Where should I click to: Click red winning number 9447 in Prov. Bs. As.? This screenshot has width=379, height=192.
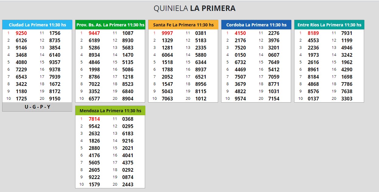tap(94, 33)
